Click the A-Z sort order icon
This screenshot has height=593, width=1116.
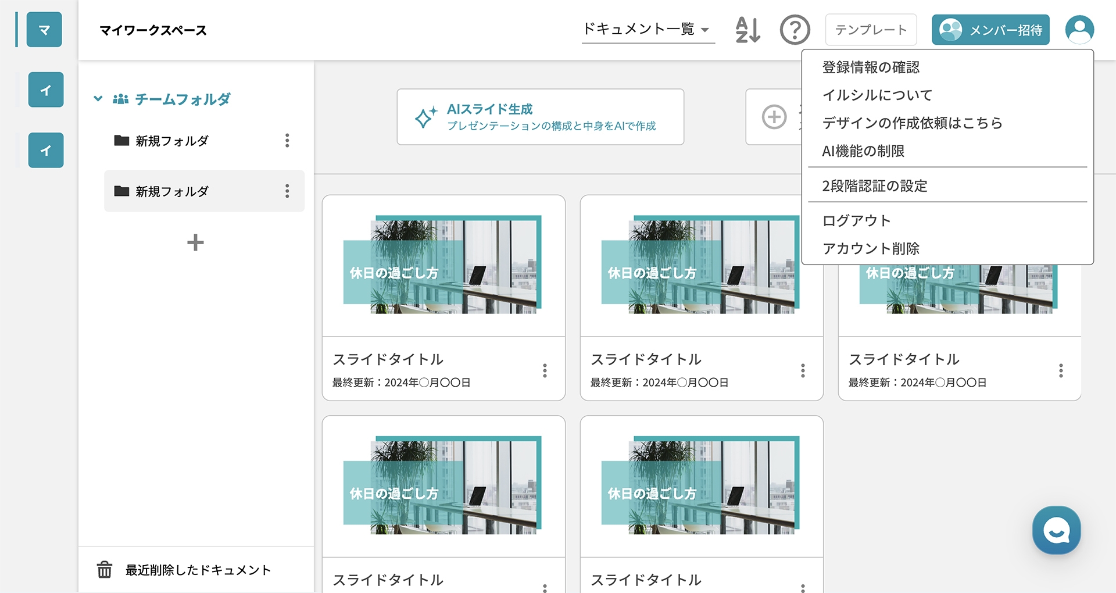coord(747,30)
